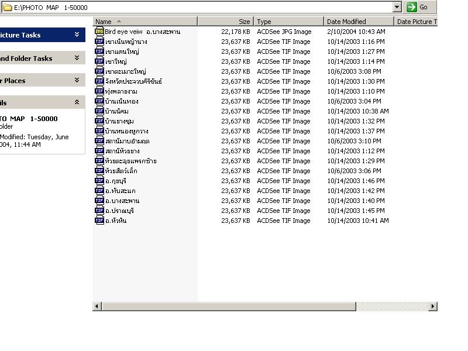Sort files by the Date Modified column
This screenshot has width=468, height=351.
click(x=359, y=22)
